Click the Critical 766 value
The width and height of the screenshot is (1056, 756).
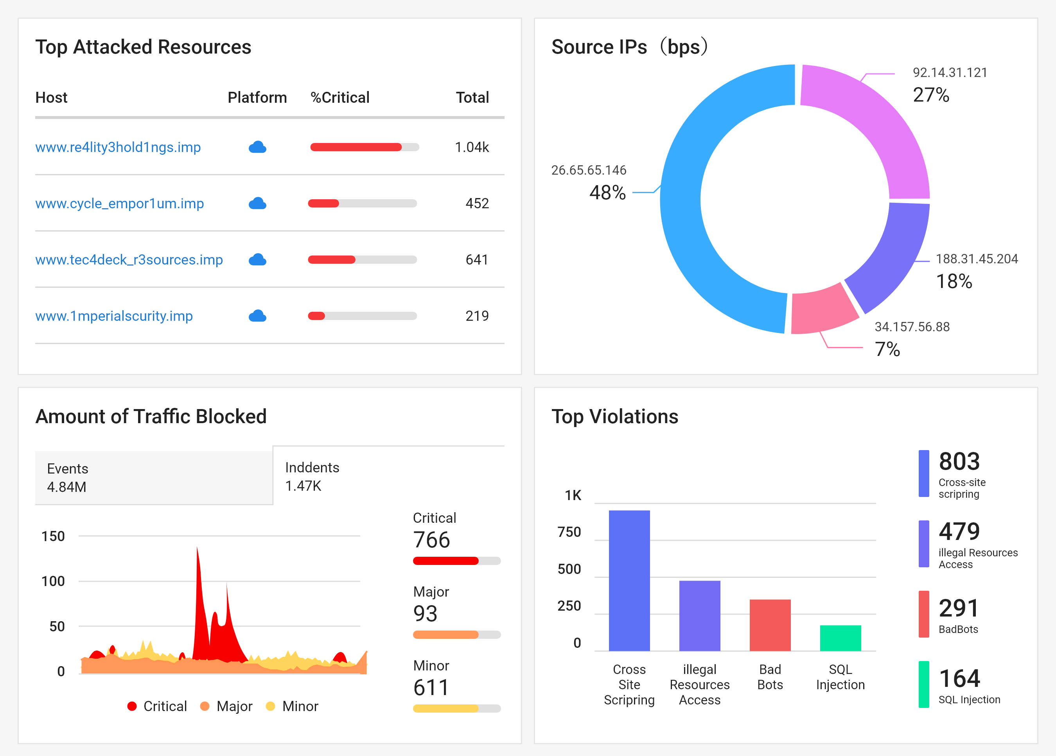tap(432, 540)
